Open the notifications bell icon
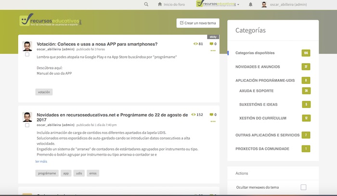337x196 pixels. (250, 4)
